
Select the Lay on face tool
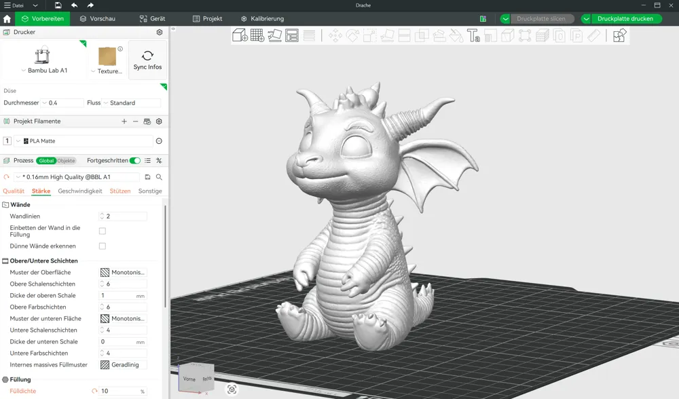[x=387, y=35]
